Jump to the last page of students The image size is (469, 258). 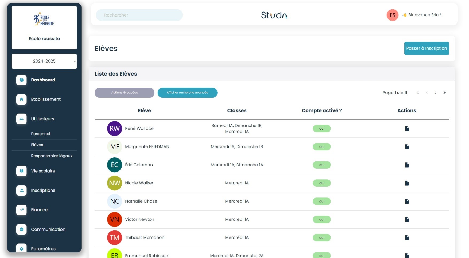[x=444, y=93]
